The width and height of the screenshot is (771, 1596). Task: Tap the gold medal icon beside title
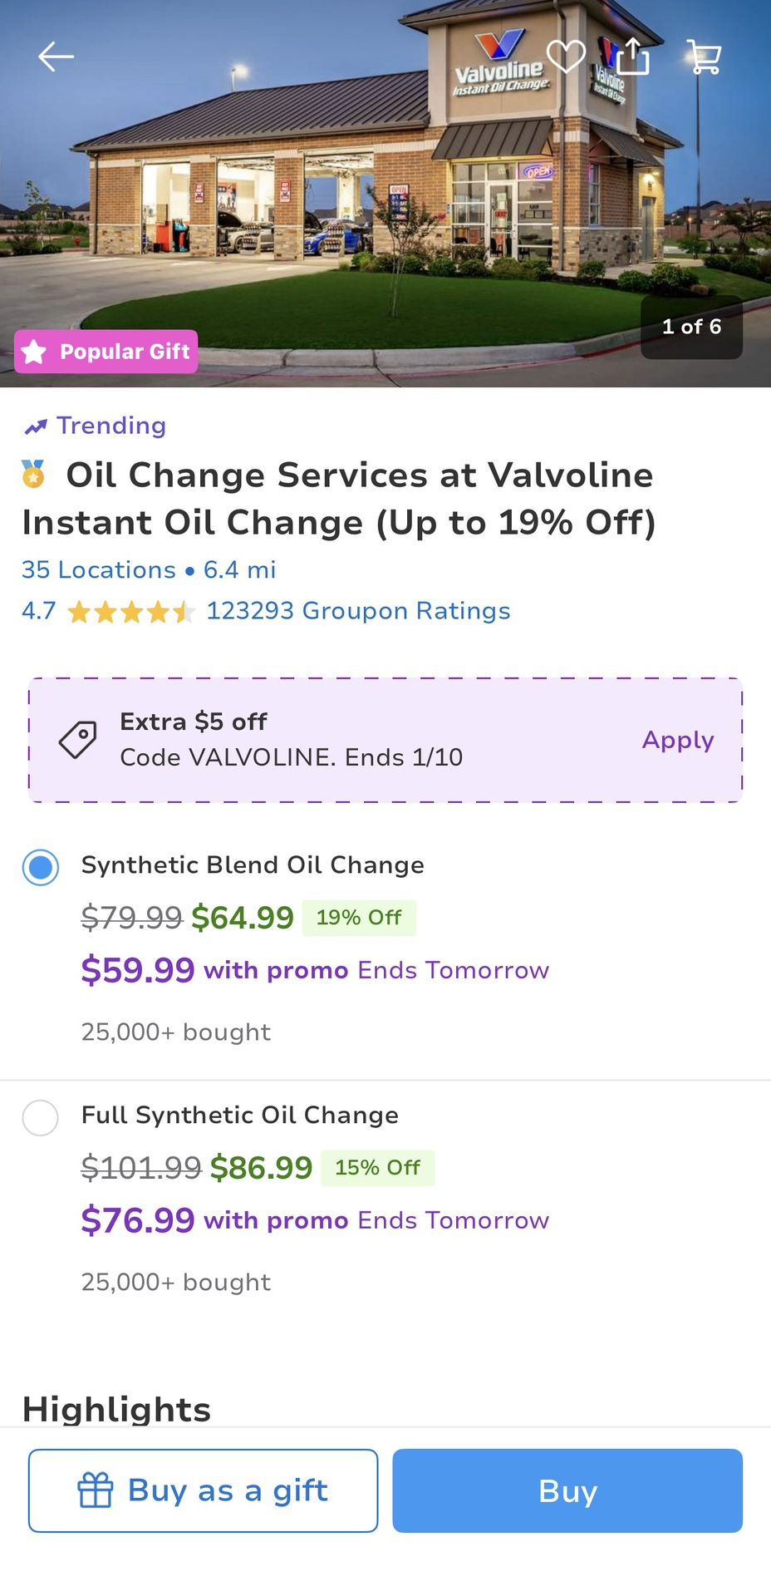33,475
